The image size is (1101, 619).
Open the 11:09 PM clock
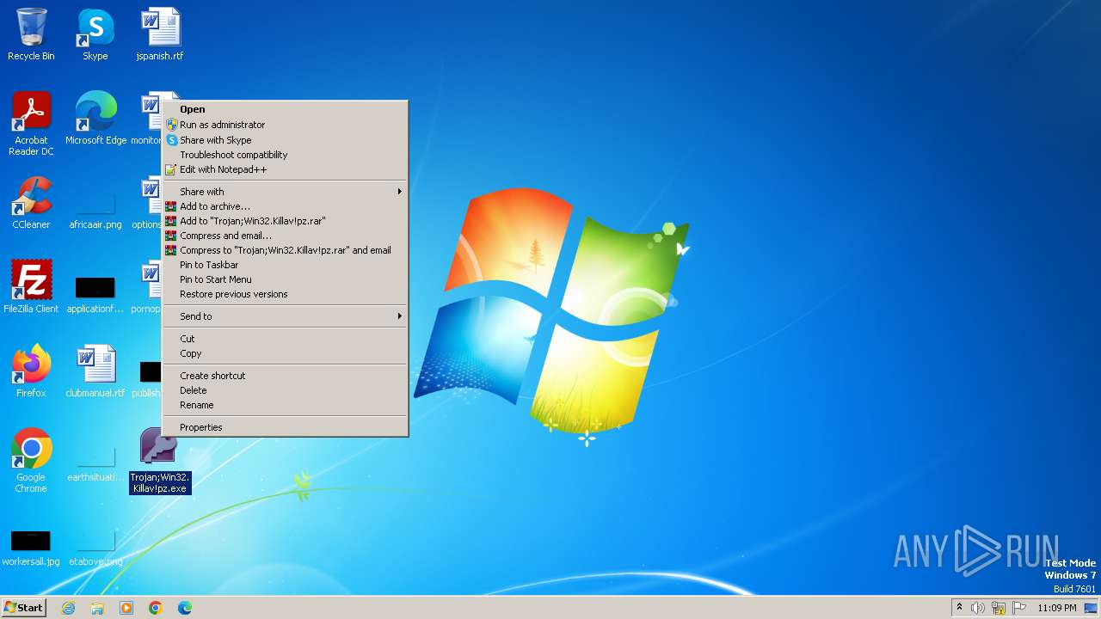click(1056, 608)
